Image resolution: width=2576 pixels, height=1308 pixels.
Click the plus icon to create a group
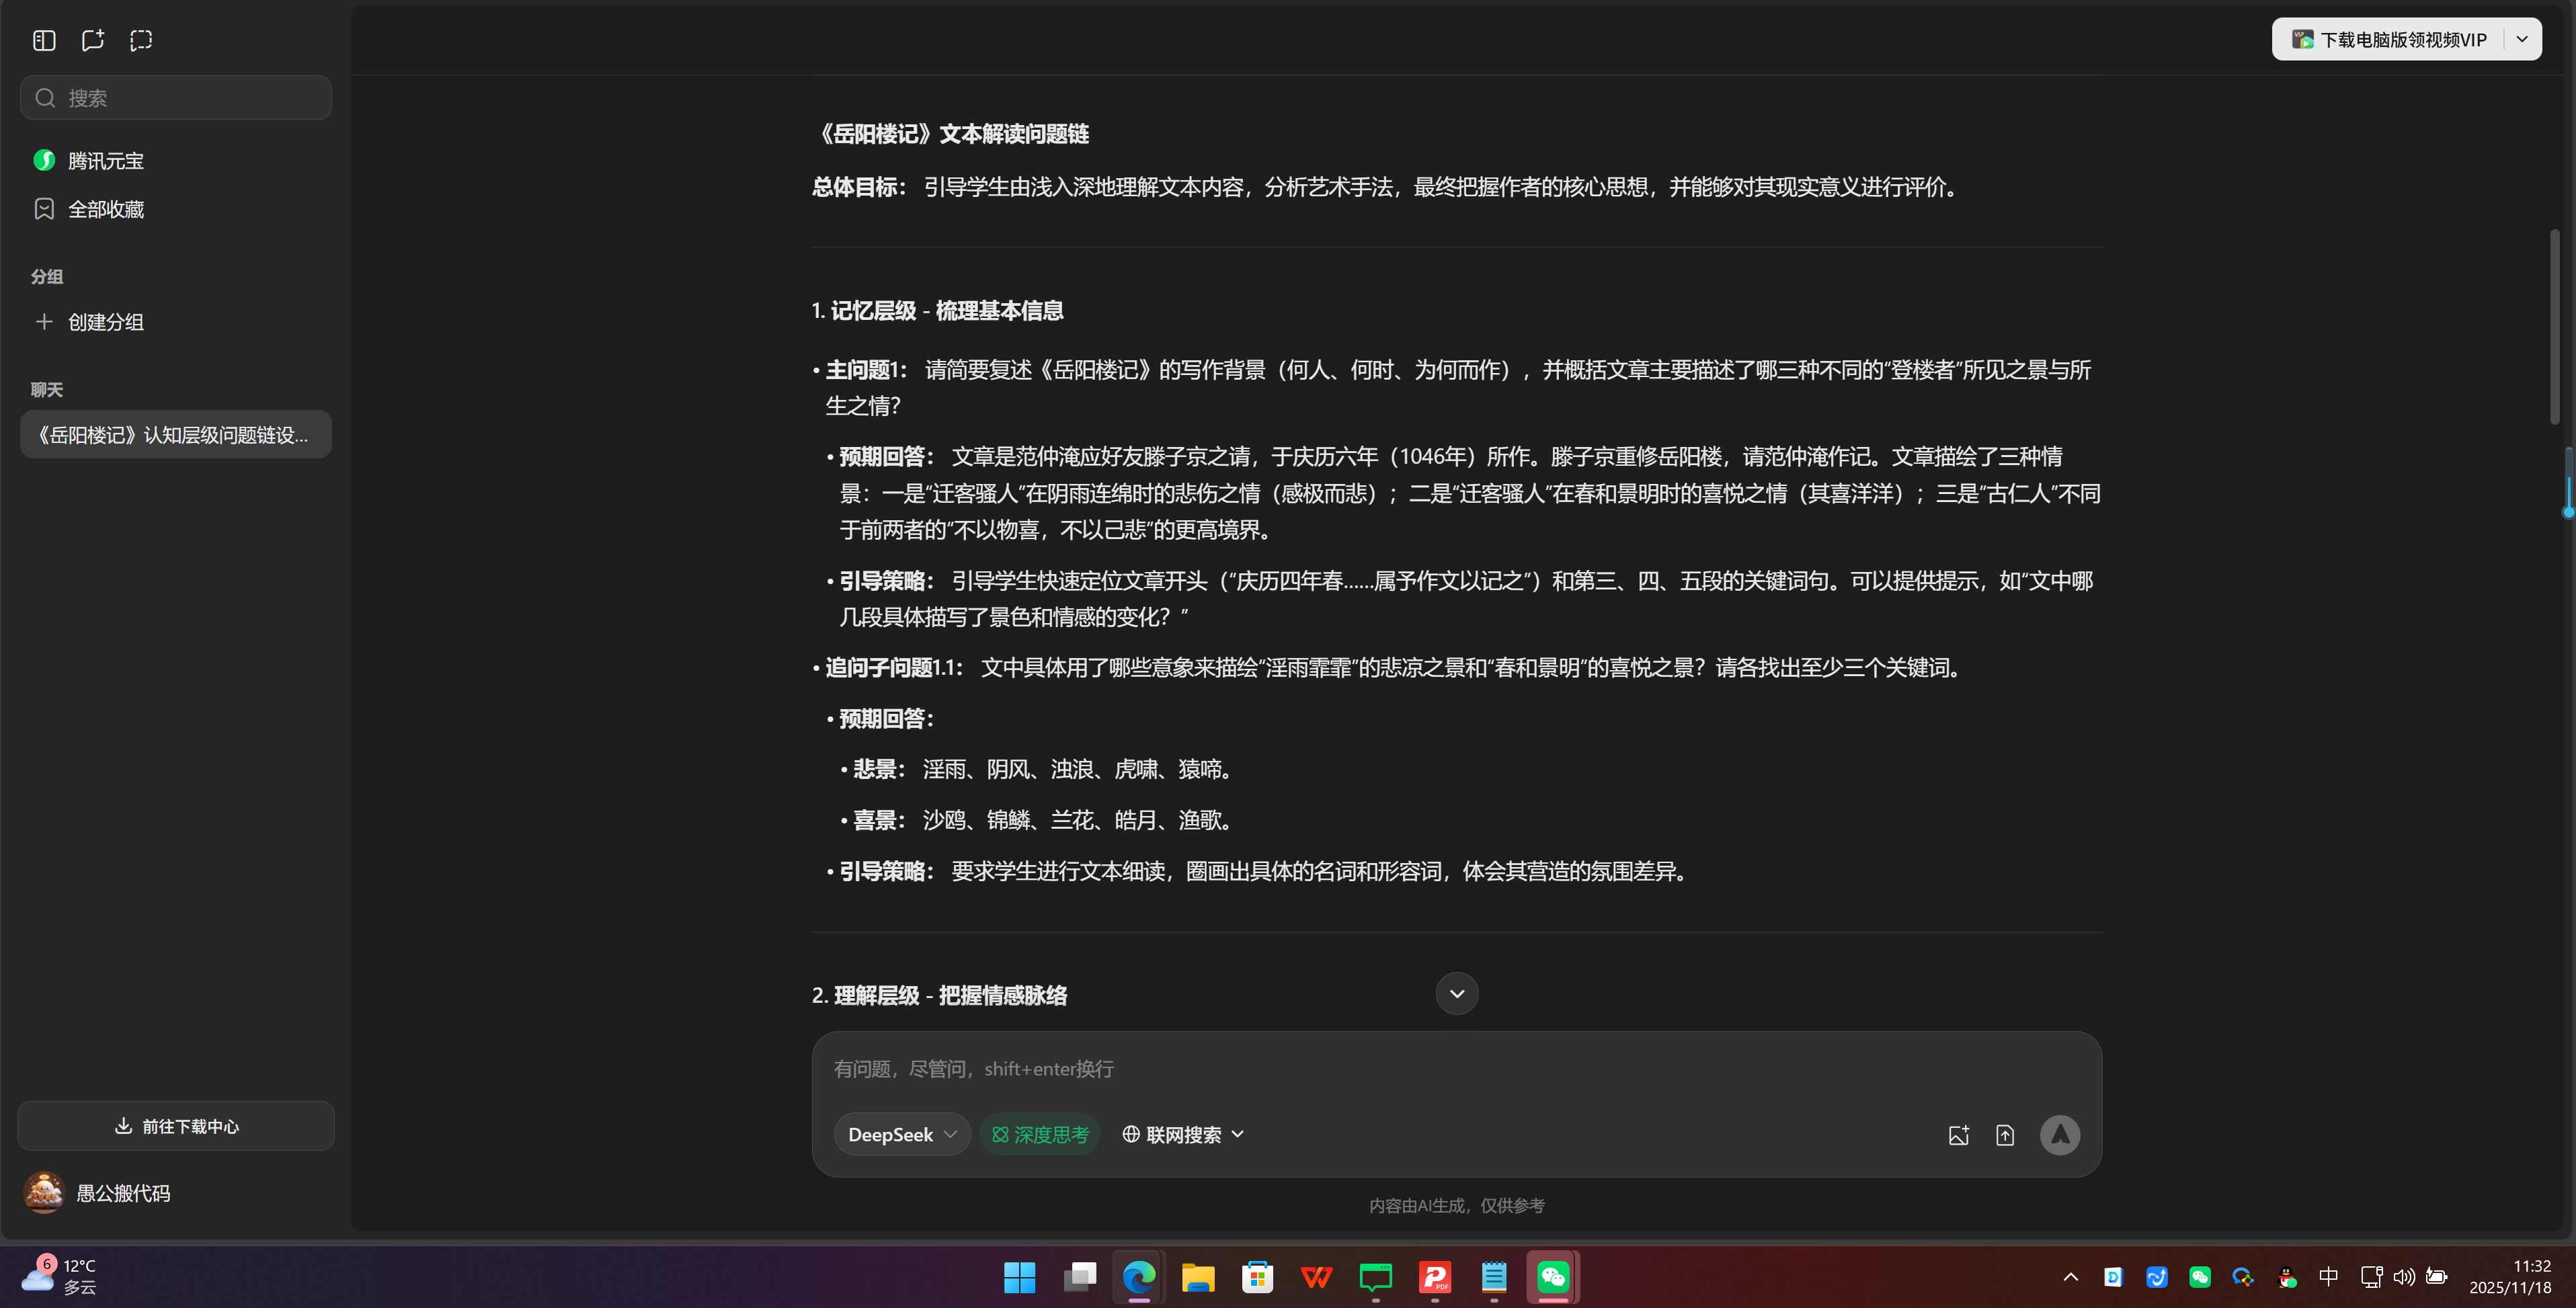45,322
